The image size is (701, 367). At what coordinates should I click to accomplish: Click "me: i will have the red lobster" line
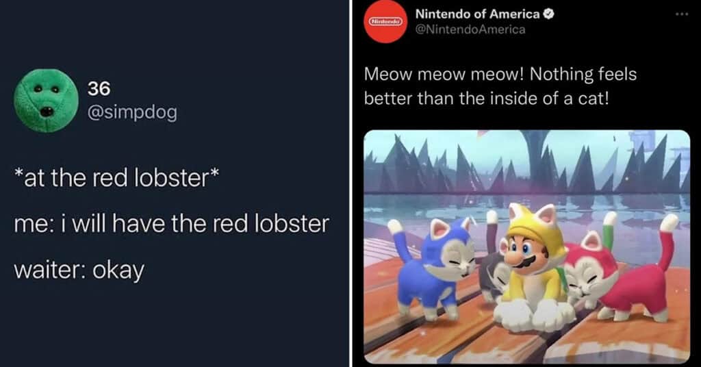coord(172,224)
